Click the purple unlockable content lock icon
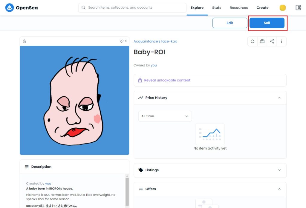The width and height of the screenshot is (306, 208). (140, 80)
